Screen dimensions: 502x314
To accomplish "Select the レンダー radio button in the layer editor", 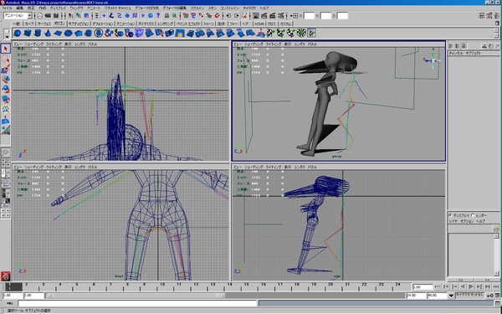I will click(473, 215).
